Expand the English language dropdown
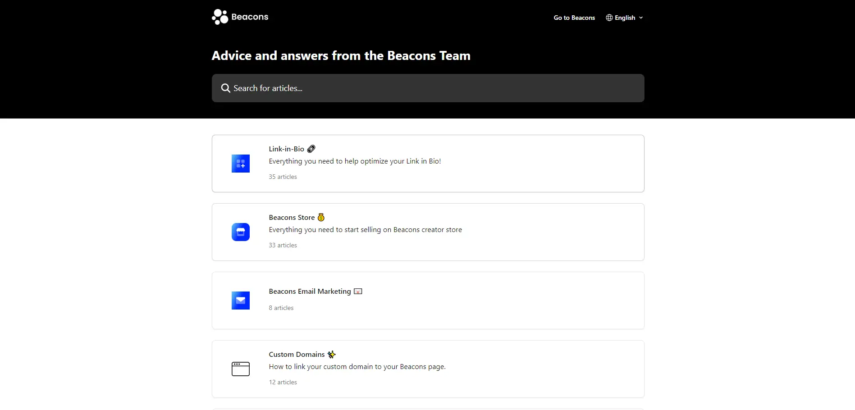Screen dimensions: 855x410 pos(625,18)
